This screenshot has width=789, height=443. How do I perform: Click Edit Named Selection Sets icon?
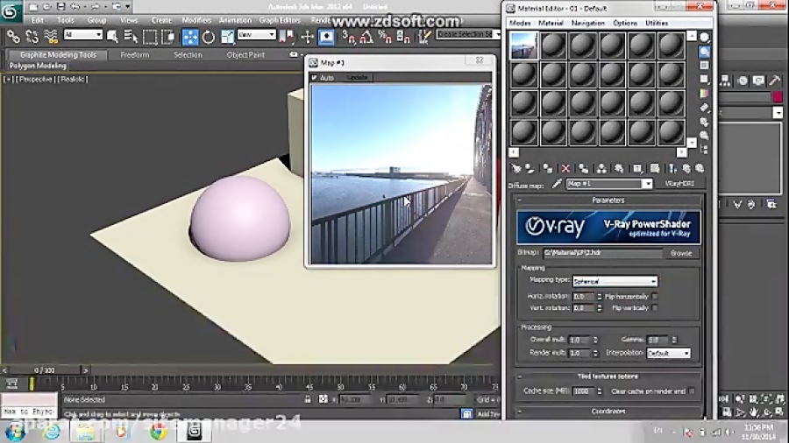tap(424, 36)
